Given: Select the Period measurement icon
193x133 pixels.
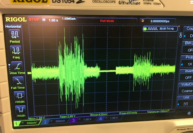Looking at the screenshot, I should coord(14,34).
